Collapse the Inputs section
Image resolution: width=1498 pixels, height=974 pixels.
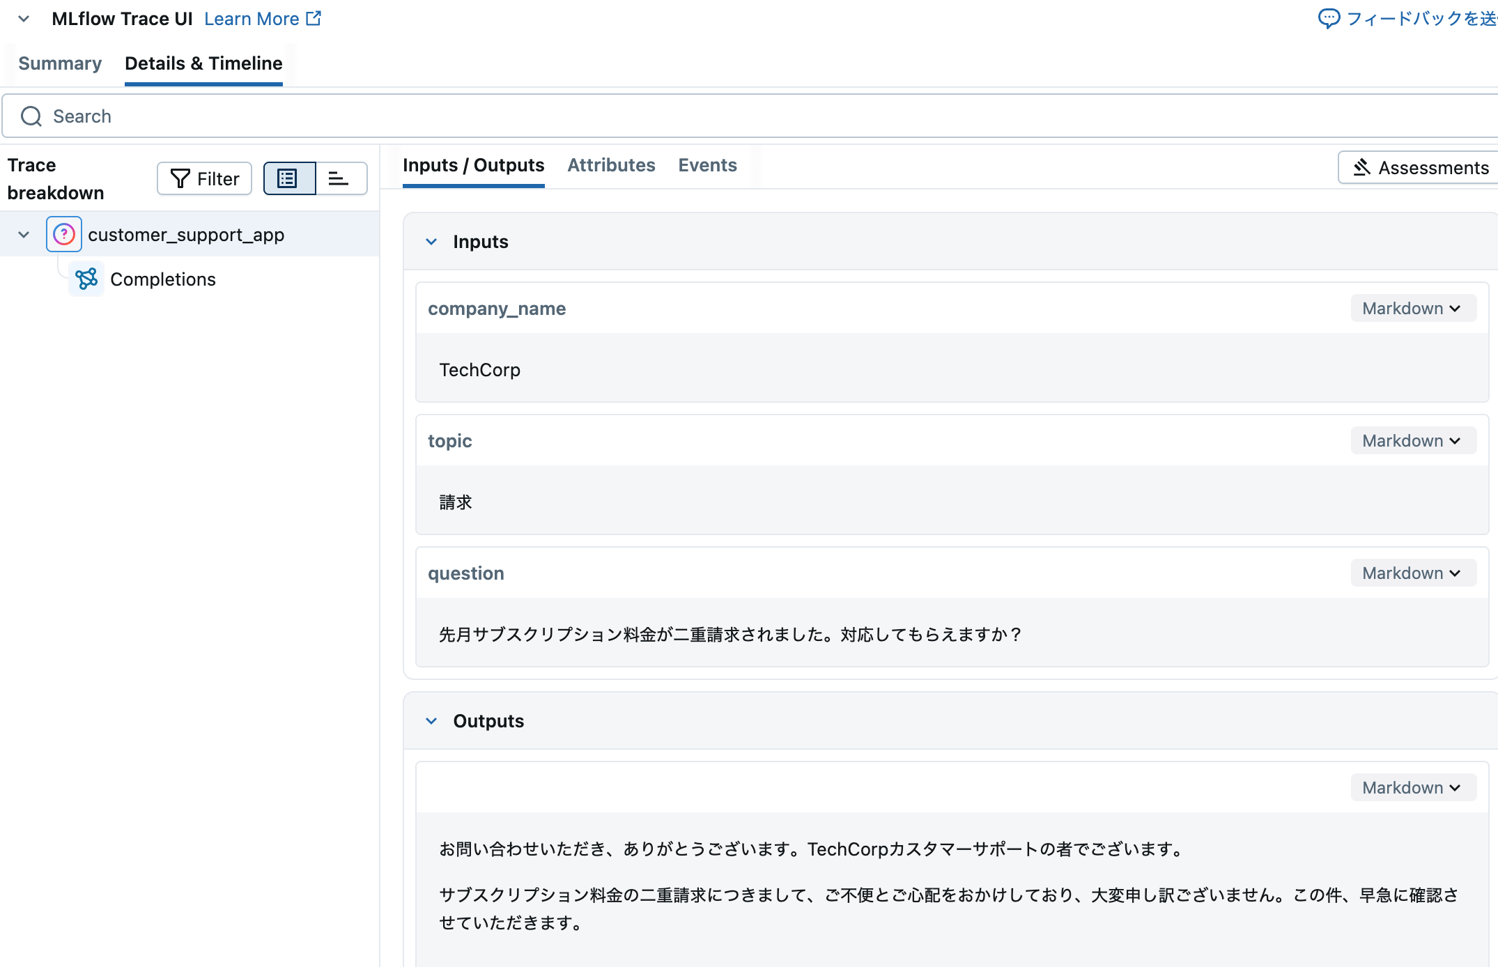click(x=431, y=241)
